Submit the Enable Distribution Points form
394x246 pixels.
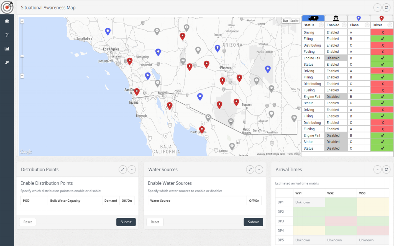click(x=126, y=222)
